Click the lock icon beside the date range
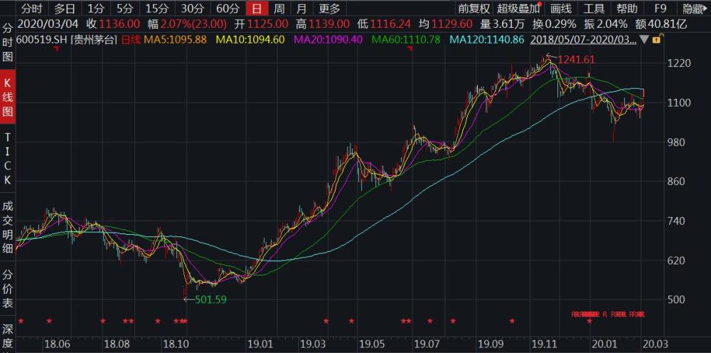 (x=656, y=41)
